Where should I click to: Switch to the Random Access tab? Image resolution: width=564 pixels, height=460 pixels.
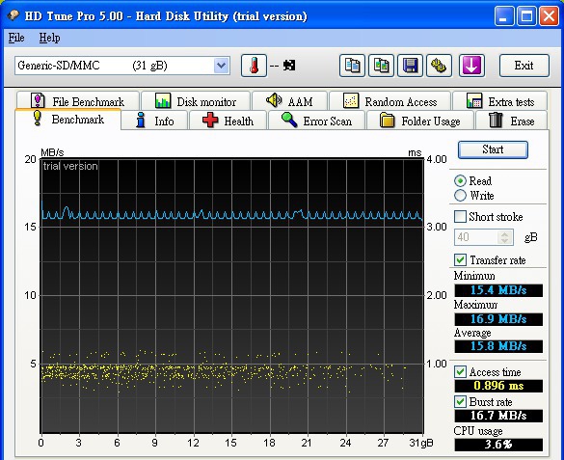pyautogui.click(x=389, y=101)
